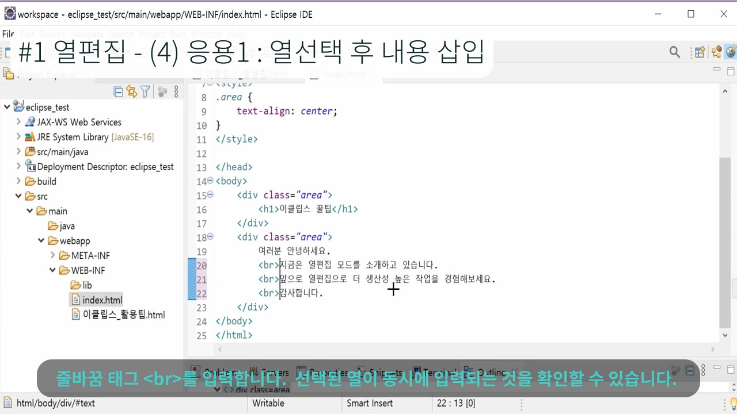Select the eclipse_test project label

tap(47, 108)
